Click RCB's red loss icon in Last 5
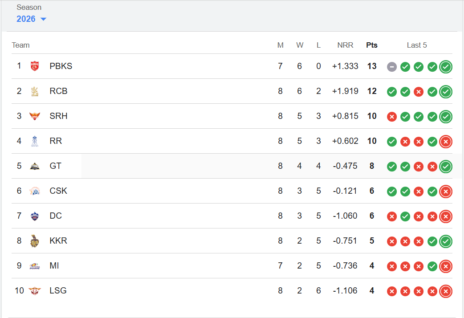This screenshot has height=318, width=464. pyautogui.click(x=419, y=92)
